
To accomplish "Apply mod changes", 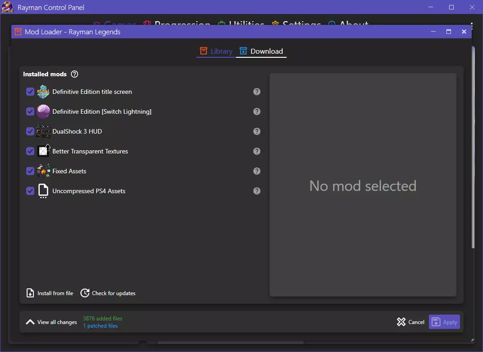I will click(x=444, y=322).
